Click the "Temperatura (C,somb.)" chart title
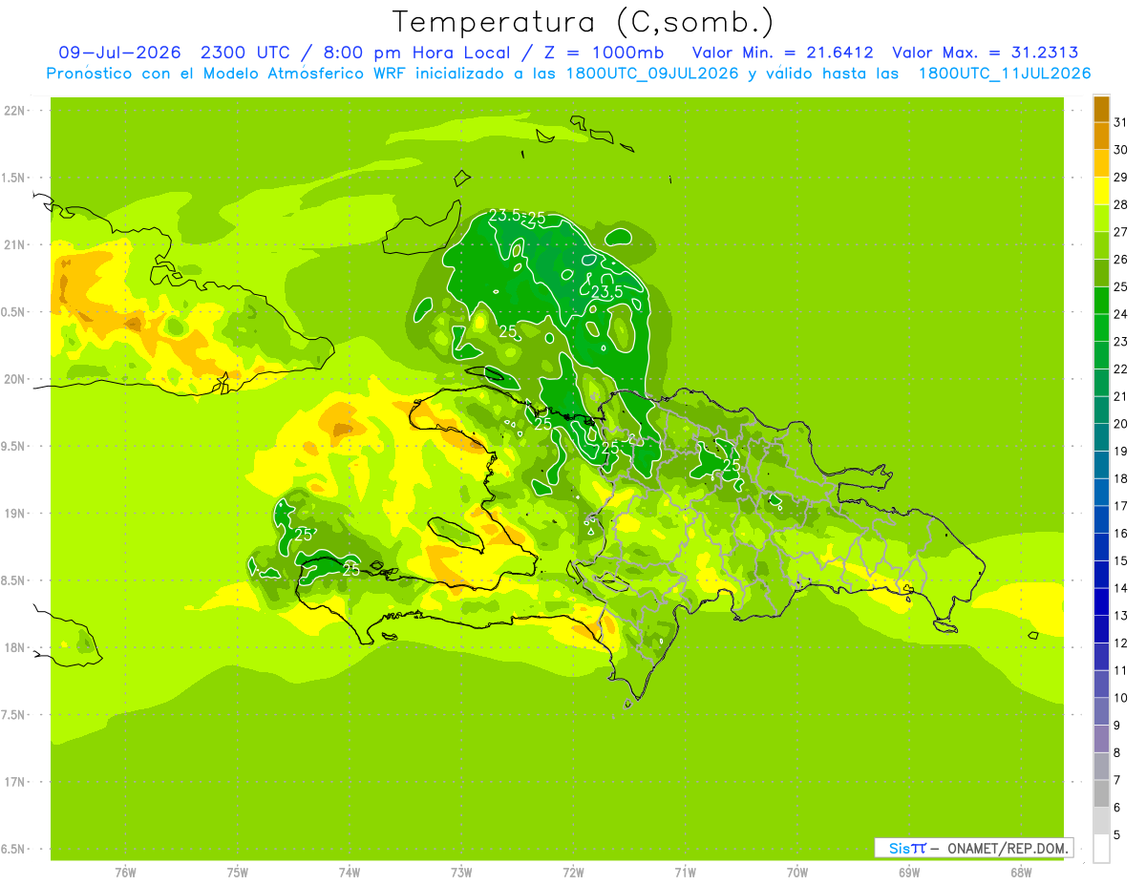The width and height of the screenshot is (1146, 885). coord(583,22)
